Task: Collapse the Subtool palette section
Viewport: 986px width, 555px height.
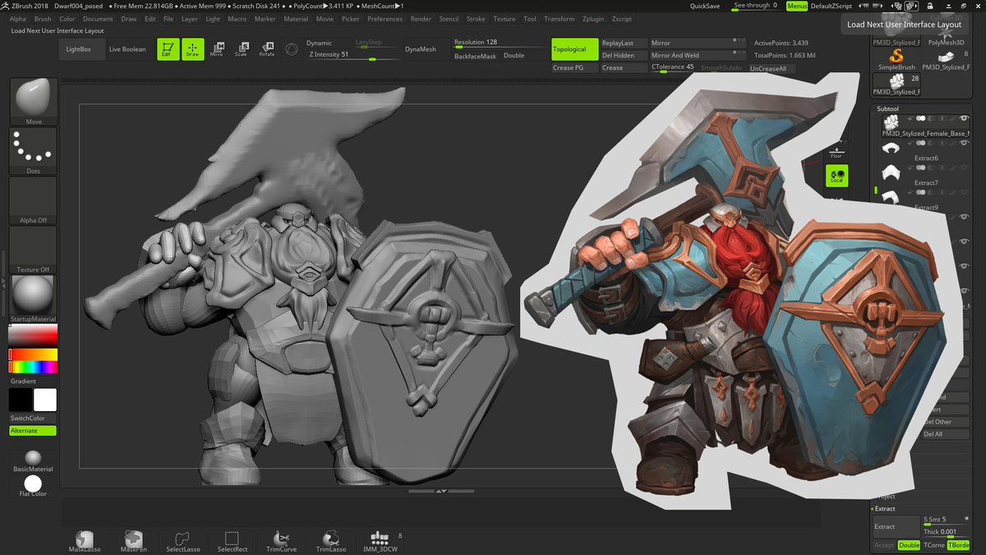Action: pos(887,109)
